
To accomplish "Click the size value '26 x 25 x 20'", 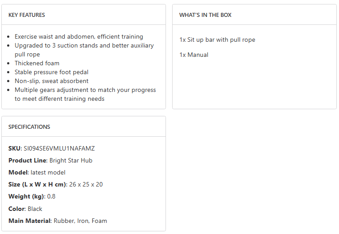I will pyautogui.click(x=86, y=185).
